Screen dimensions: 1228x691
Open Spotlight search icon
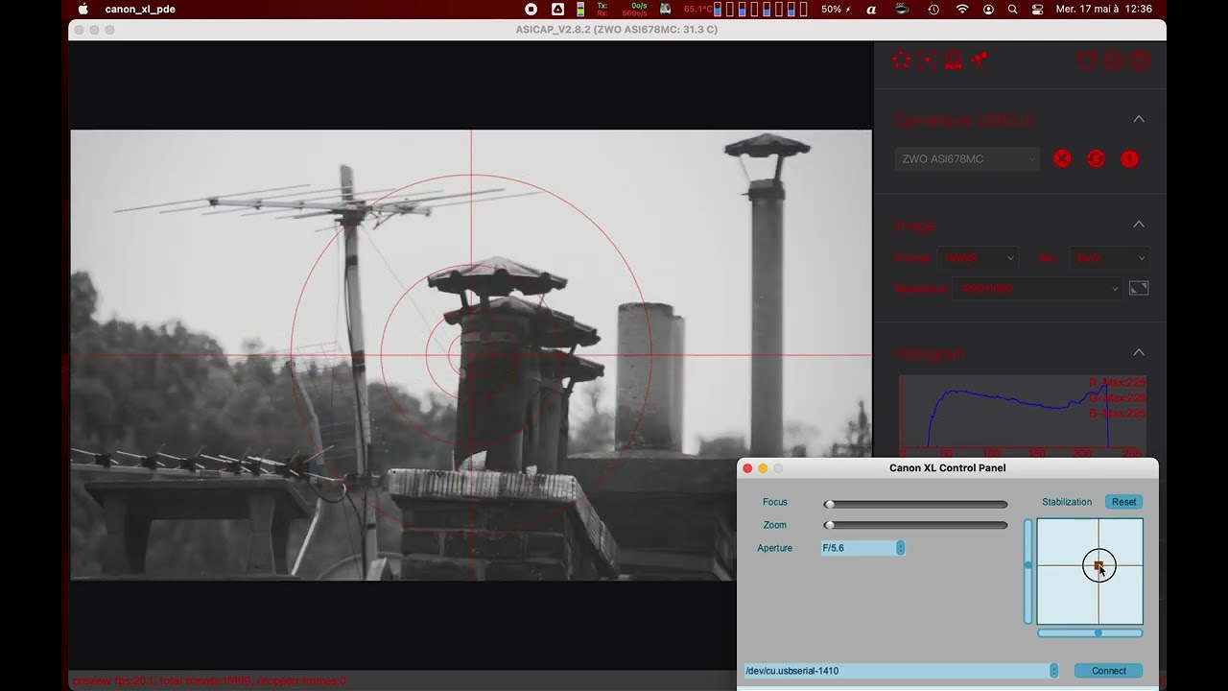tap(1013, 9)
